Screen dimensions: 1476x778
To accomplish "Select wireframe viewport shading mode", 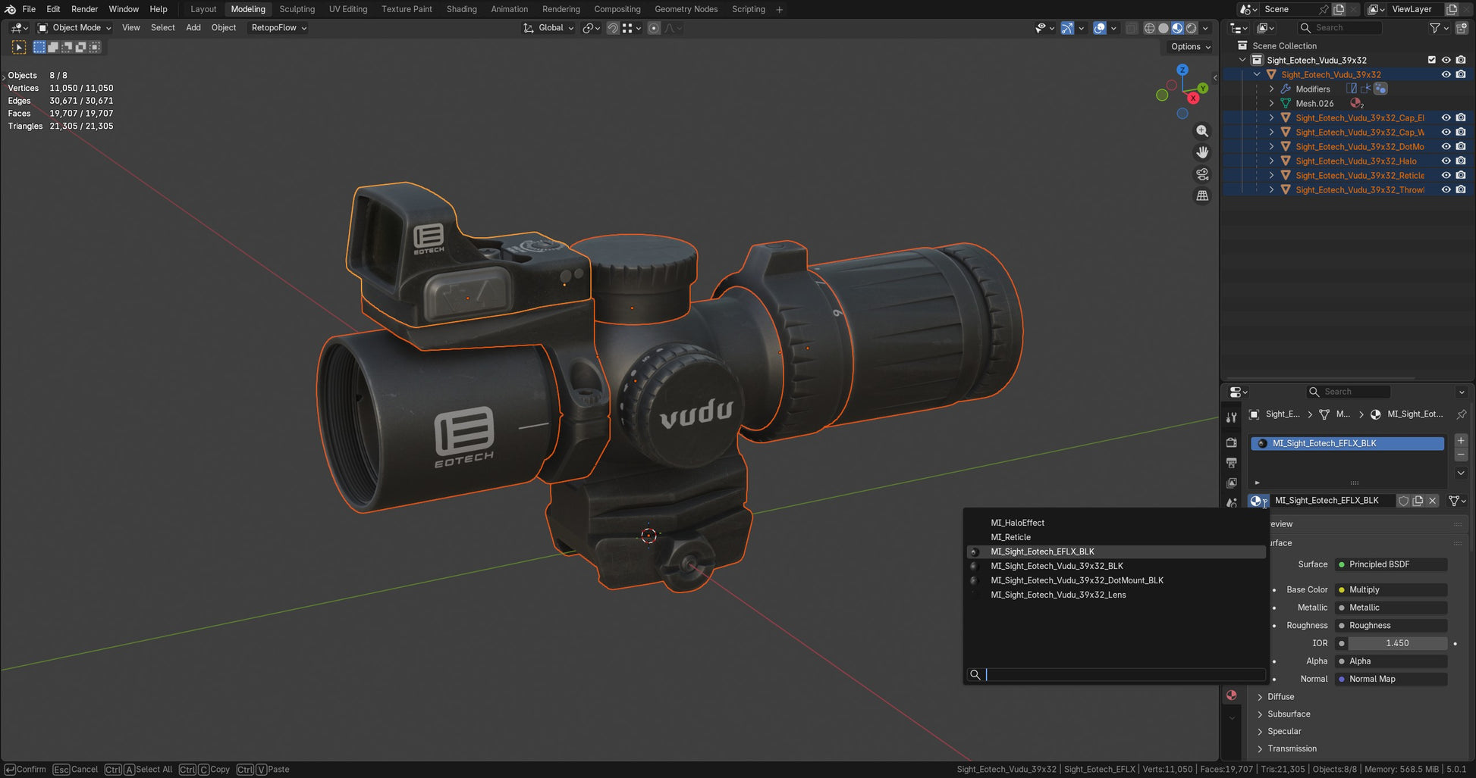I will 1149,28.
